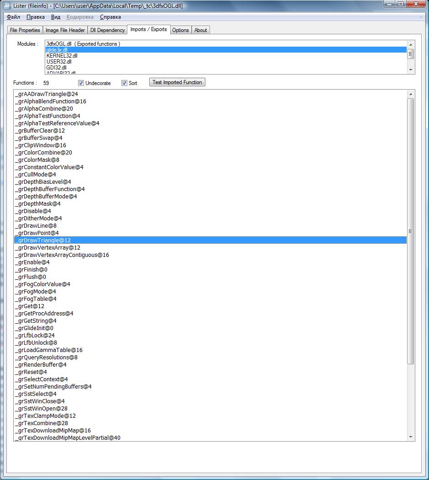Select _grConstantColorValue@4 entry

point(210,167)
